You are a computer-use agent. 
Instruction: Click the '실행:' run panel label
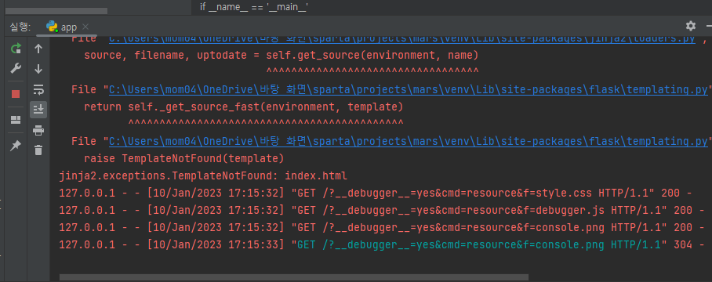[20, 27]
